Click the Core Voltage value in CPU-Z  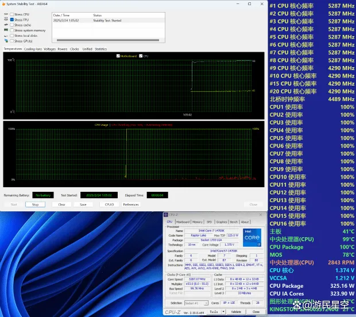[x=229, y=245]
